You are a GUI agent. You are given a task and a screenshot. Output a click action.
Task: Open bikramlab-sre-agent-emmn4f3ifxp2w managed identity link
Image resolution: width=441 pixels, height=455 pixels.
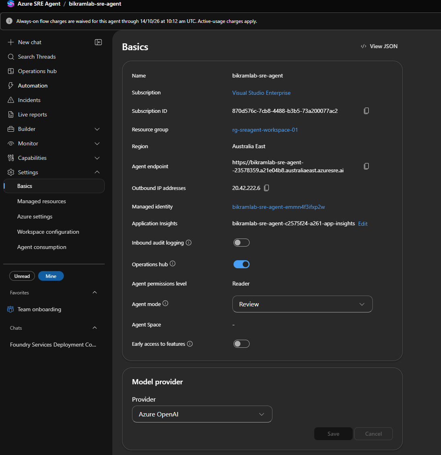coord(278,207)
